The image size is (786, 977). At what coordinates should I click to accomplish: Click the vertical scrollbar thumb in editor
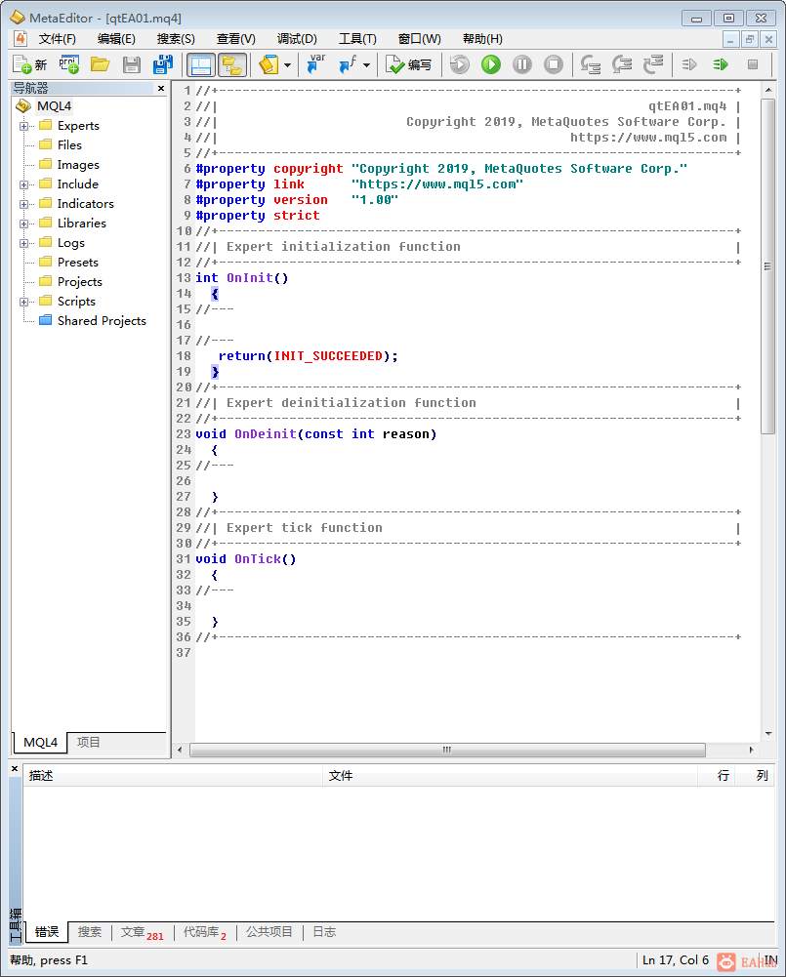point(767,266)
